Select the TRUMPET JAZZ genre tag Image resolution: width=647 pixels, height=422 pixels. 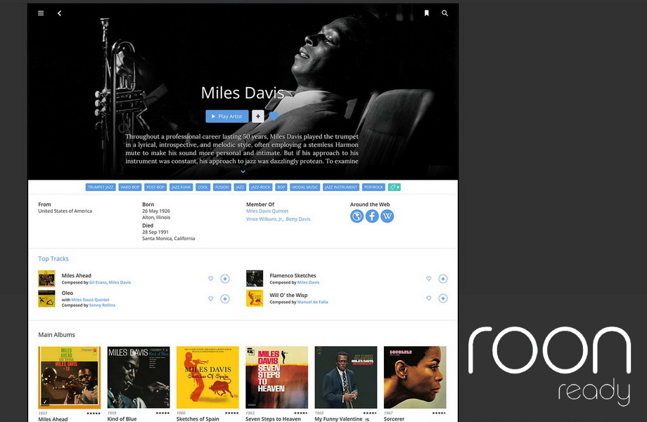click(101, 187)
